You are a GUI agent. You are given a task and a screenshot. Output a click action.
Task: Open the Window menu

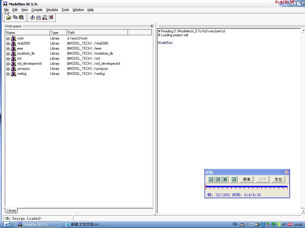pos(78,10)
